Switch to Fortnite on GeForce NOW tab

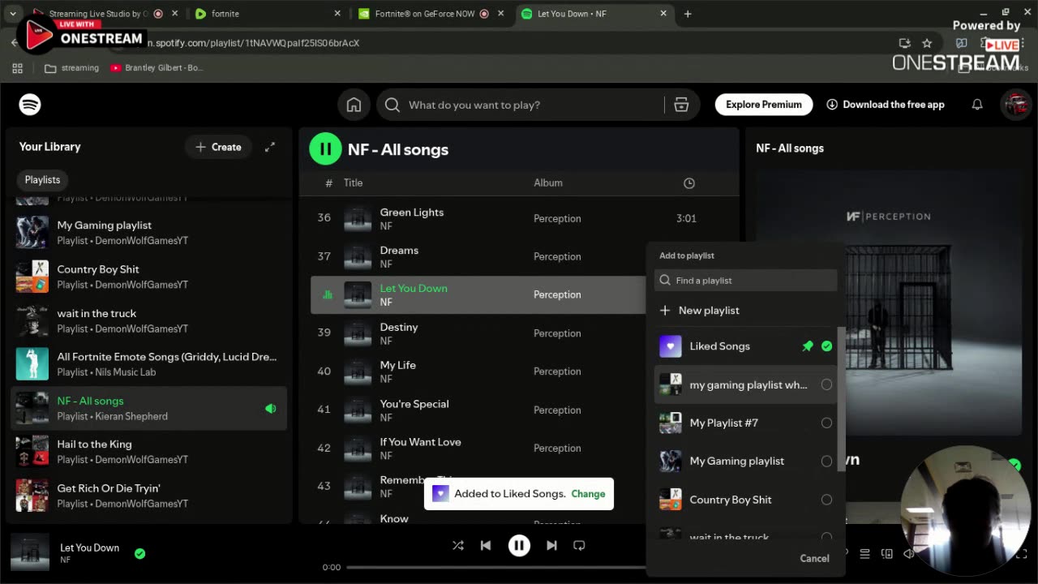click(x=431, y=14)
